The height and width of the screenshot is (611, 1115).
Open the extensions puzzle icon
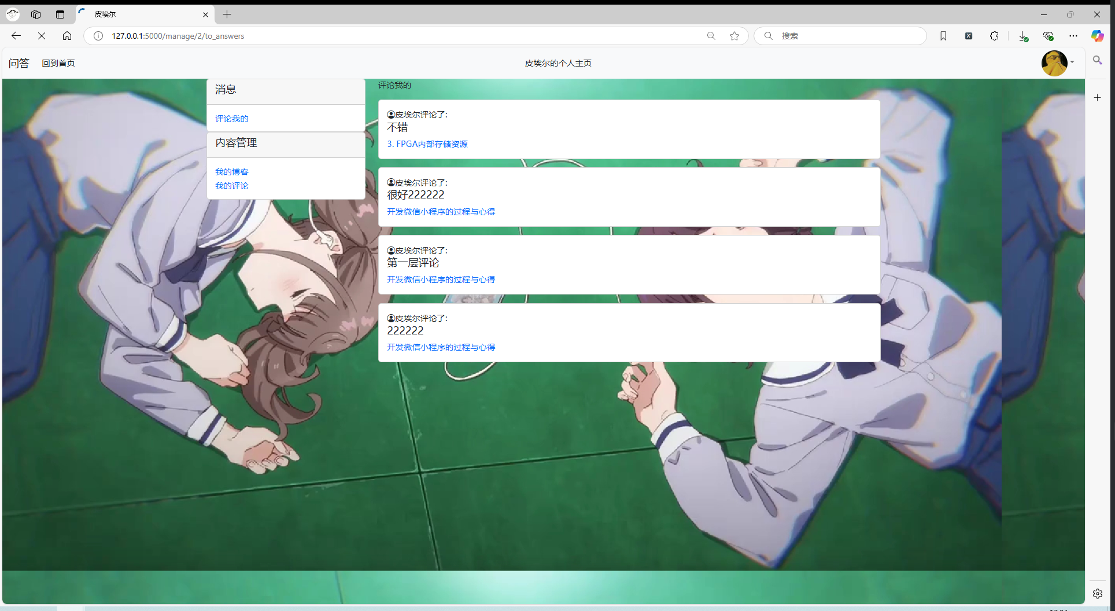[994, 36]
